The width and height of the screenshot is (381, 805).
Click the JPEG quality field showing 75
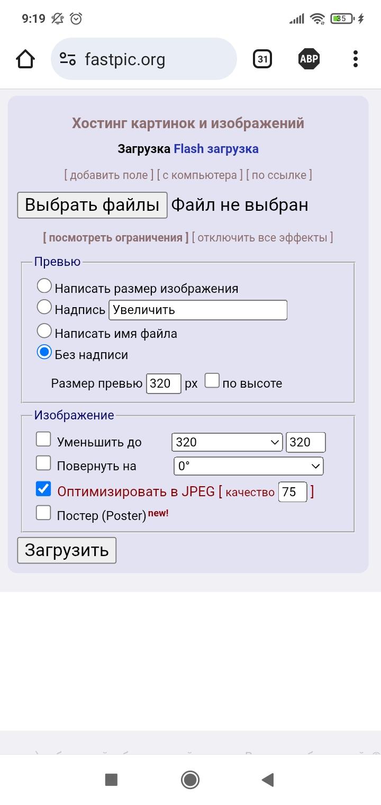coord(292,492)
